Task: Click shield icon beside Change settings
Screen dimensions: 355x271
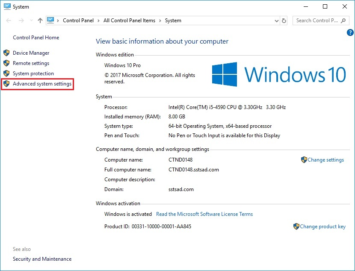Action: 304,160
